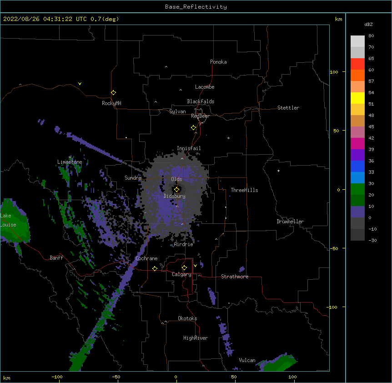Click the 100 tick on vertical km axis

(334, 72)
